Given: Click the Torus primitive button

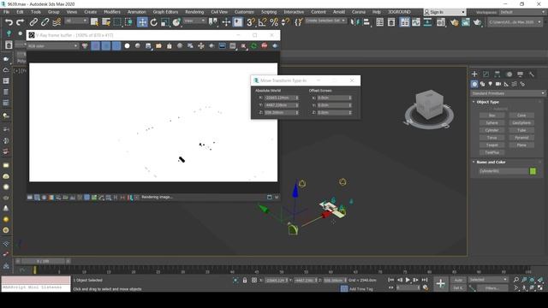Looking at the screenshot, I should pyautogui.click(x=491, y=138).
